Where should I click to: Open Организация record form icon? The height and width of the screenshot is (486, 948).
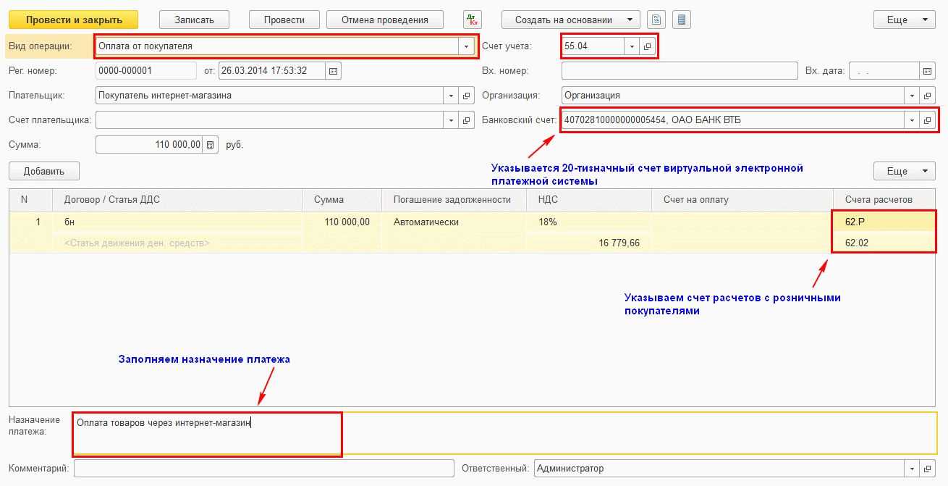(928, 96)
